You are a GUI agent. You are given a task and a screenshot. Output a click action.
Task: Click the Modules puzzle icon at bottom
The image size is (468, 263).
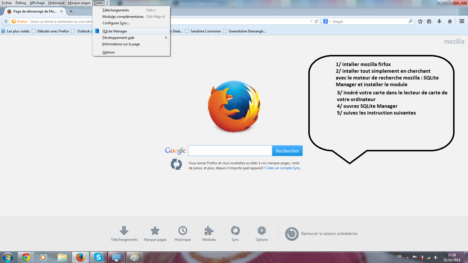point(209,231)
